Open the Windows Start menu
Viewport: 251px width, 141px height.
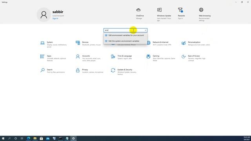3,138
